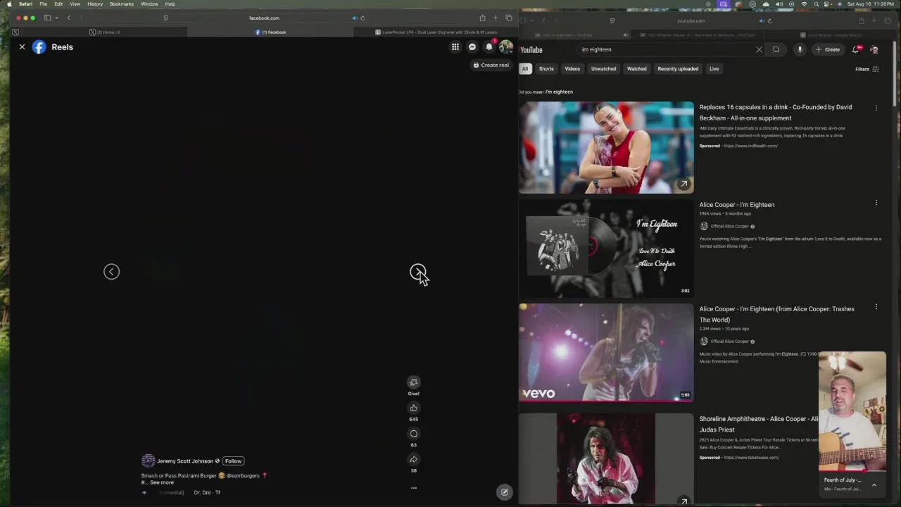Click the @eatrburgers mention
Viewport: 901px width, 507px height.
pyautogui.click(x=243, y=475)
